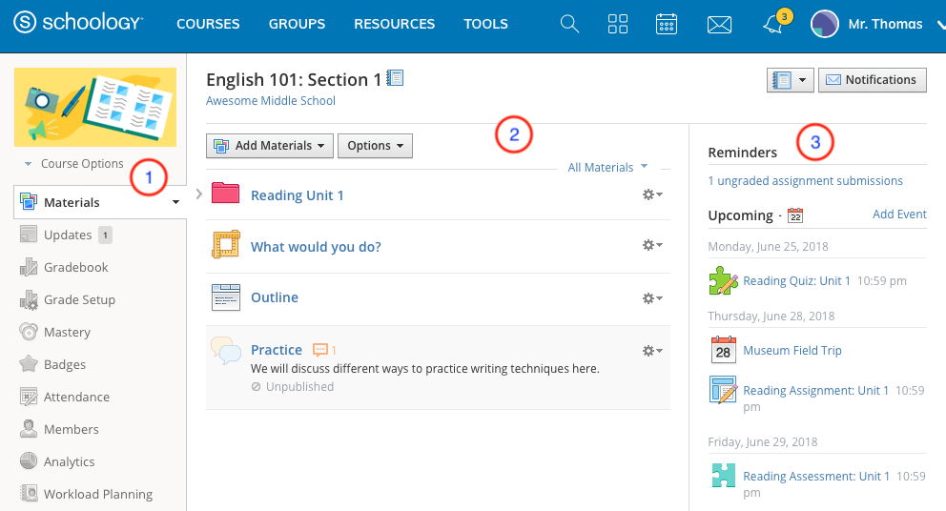Click the course notebook icon beside title
The height and width of the screenshot is (511, 946).
(395, 78)
